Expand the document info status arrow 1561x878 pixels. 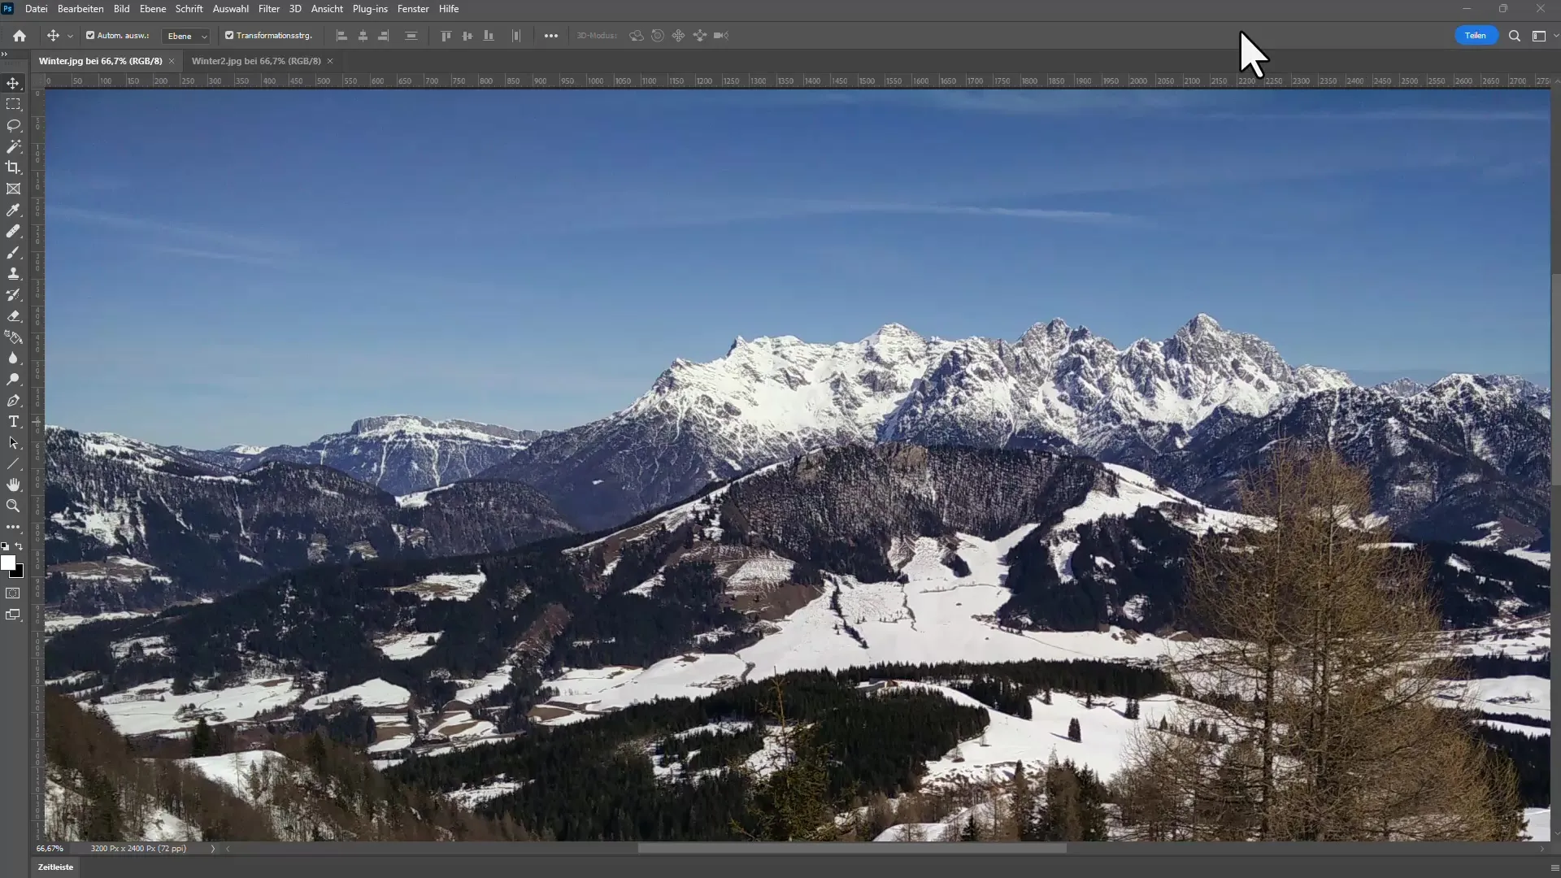pos(213,849)
